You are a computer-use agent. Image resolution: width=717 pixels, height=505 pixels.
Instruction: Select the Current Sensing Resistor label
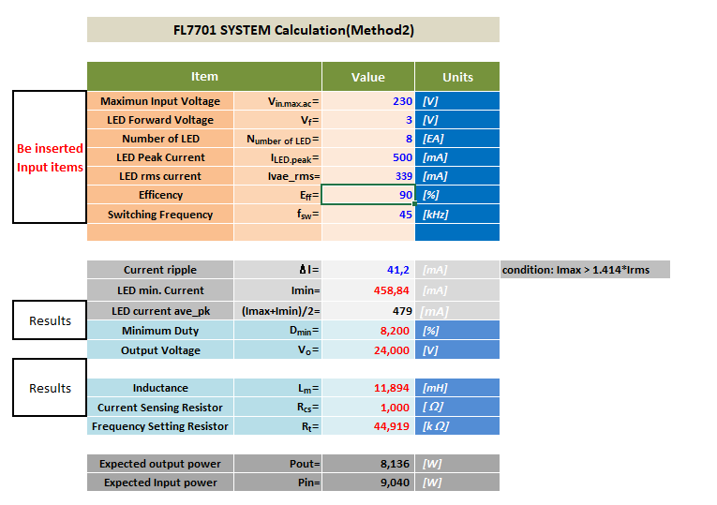[x=160, y=408]
